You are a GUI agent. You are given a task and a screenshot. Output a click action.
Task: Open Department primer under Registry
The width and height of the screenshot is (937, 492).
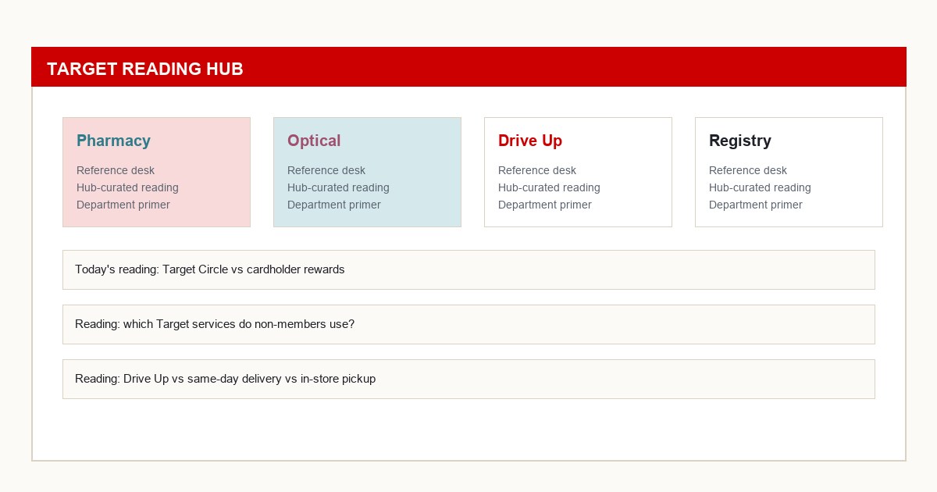point(755,205)
